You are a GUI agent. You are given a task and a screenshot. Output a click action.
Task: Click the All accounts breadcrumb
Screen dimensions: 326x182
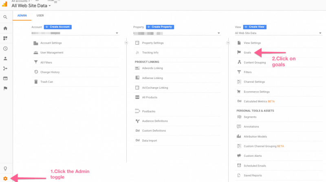(x=19, y=1)
